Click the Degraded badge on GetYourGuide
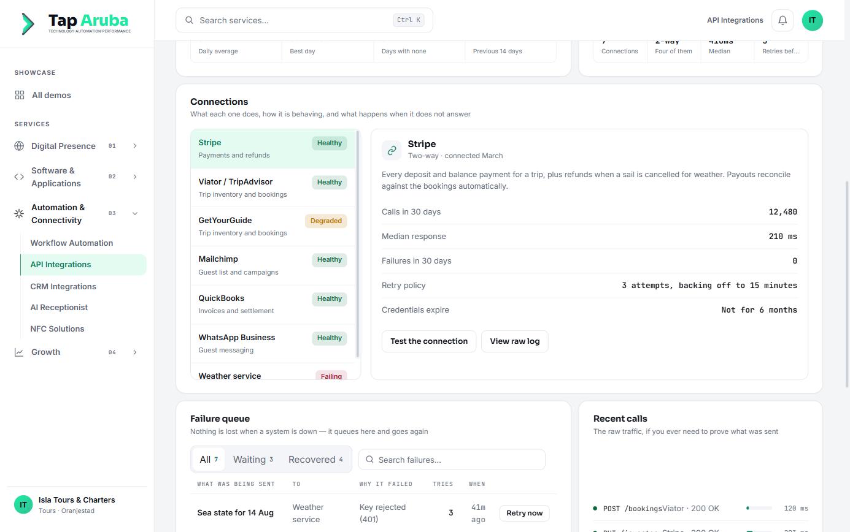The image size is (850, 532). click(326, 221)
